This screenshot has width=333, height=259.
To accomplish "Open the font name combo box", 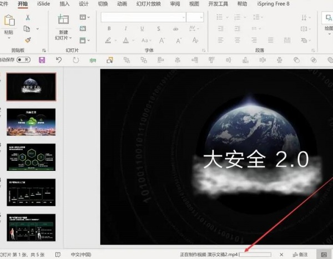I will point(143,17).
